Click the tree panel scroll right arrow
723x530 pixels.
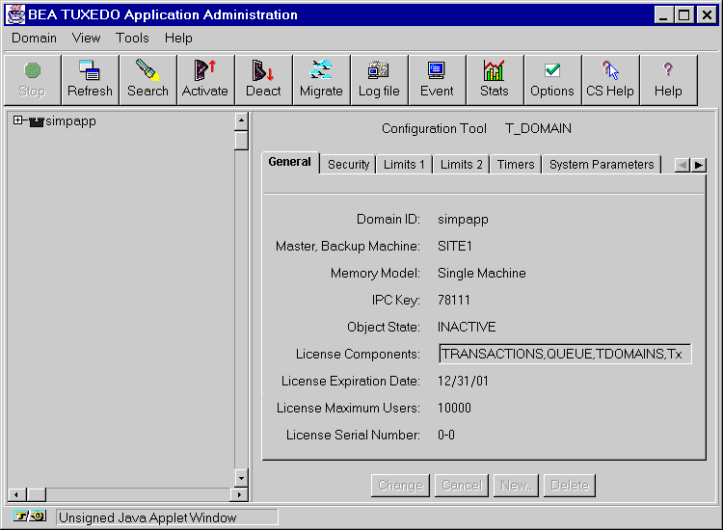(x=239, y=495)
